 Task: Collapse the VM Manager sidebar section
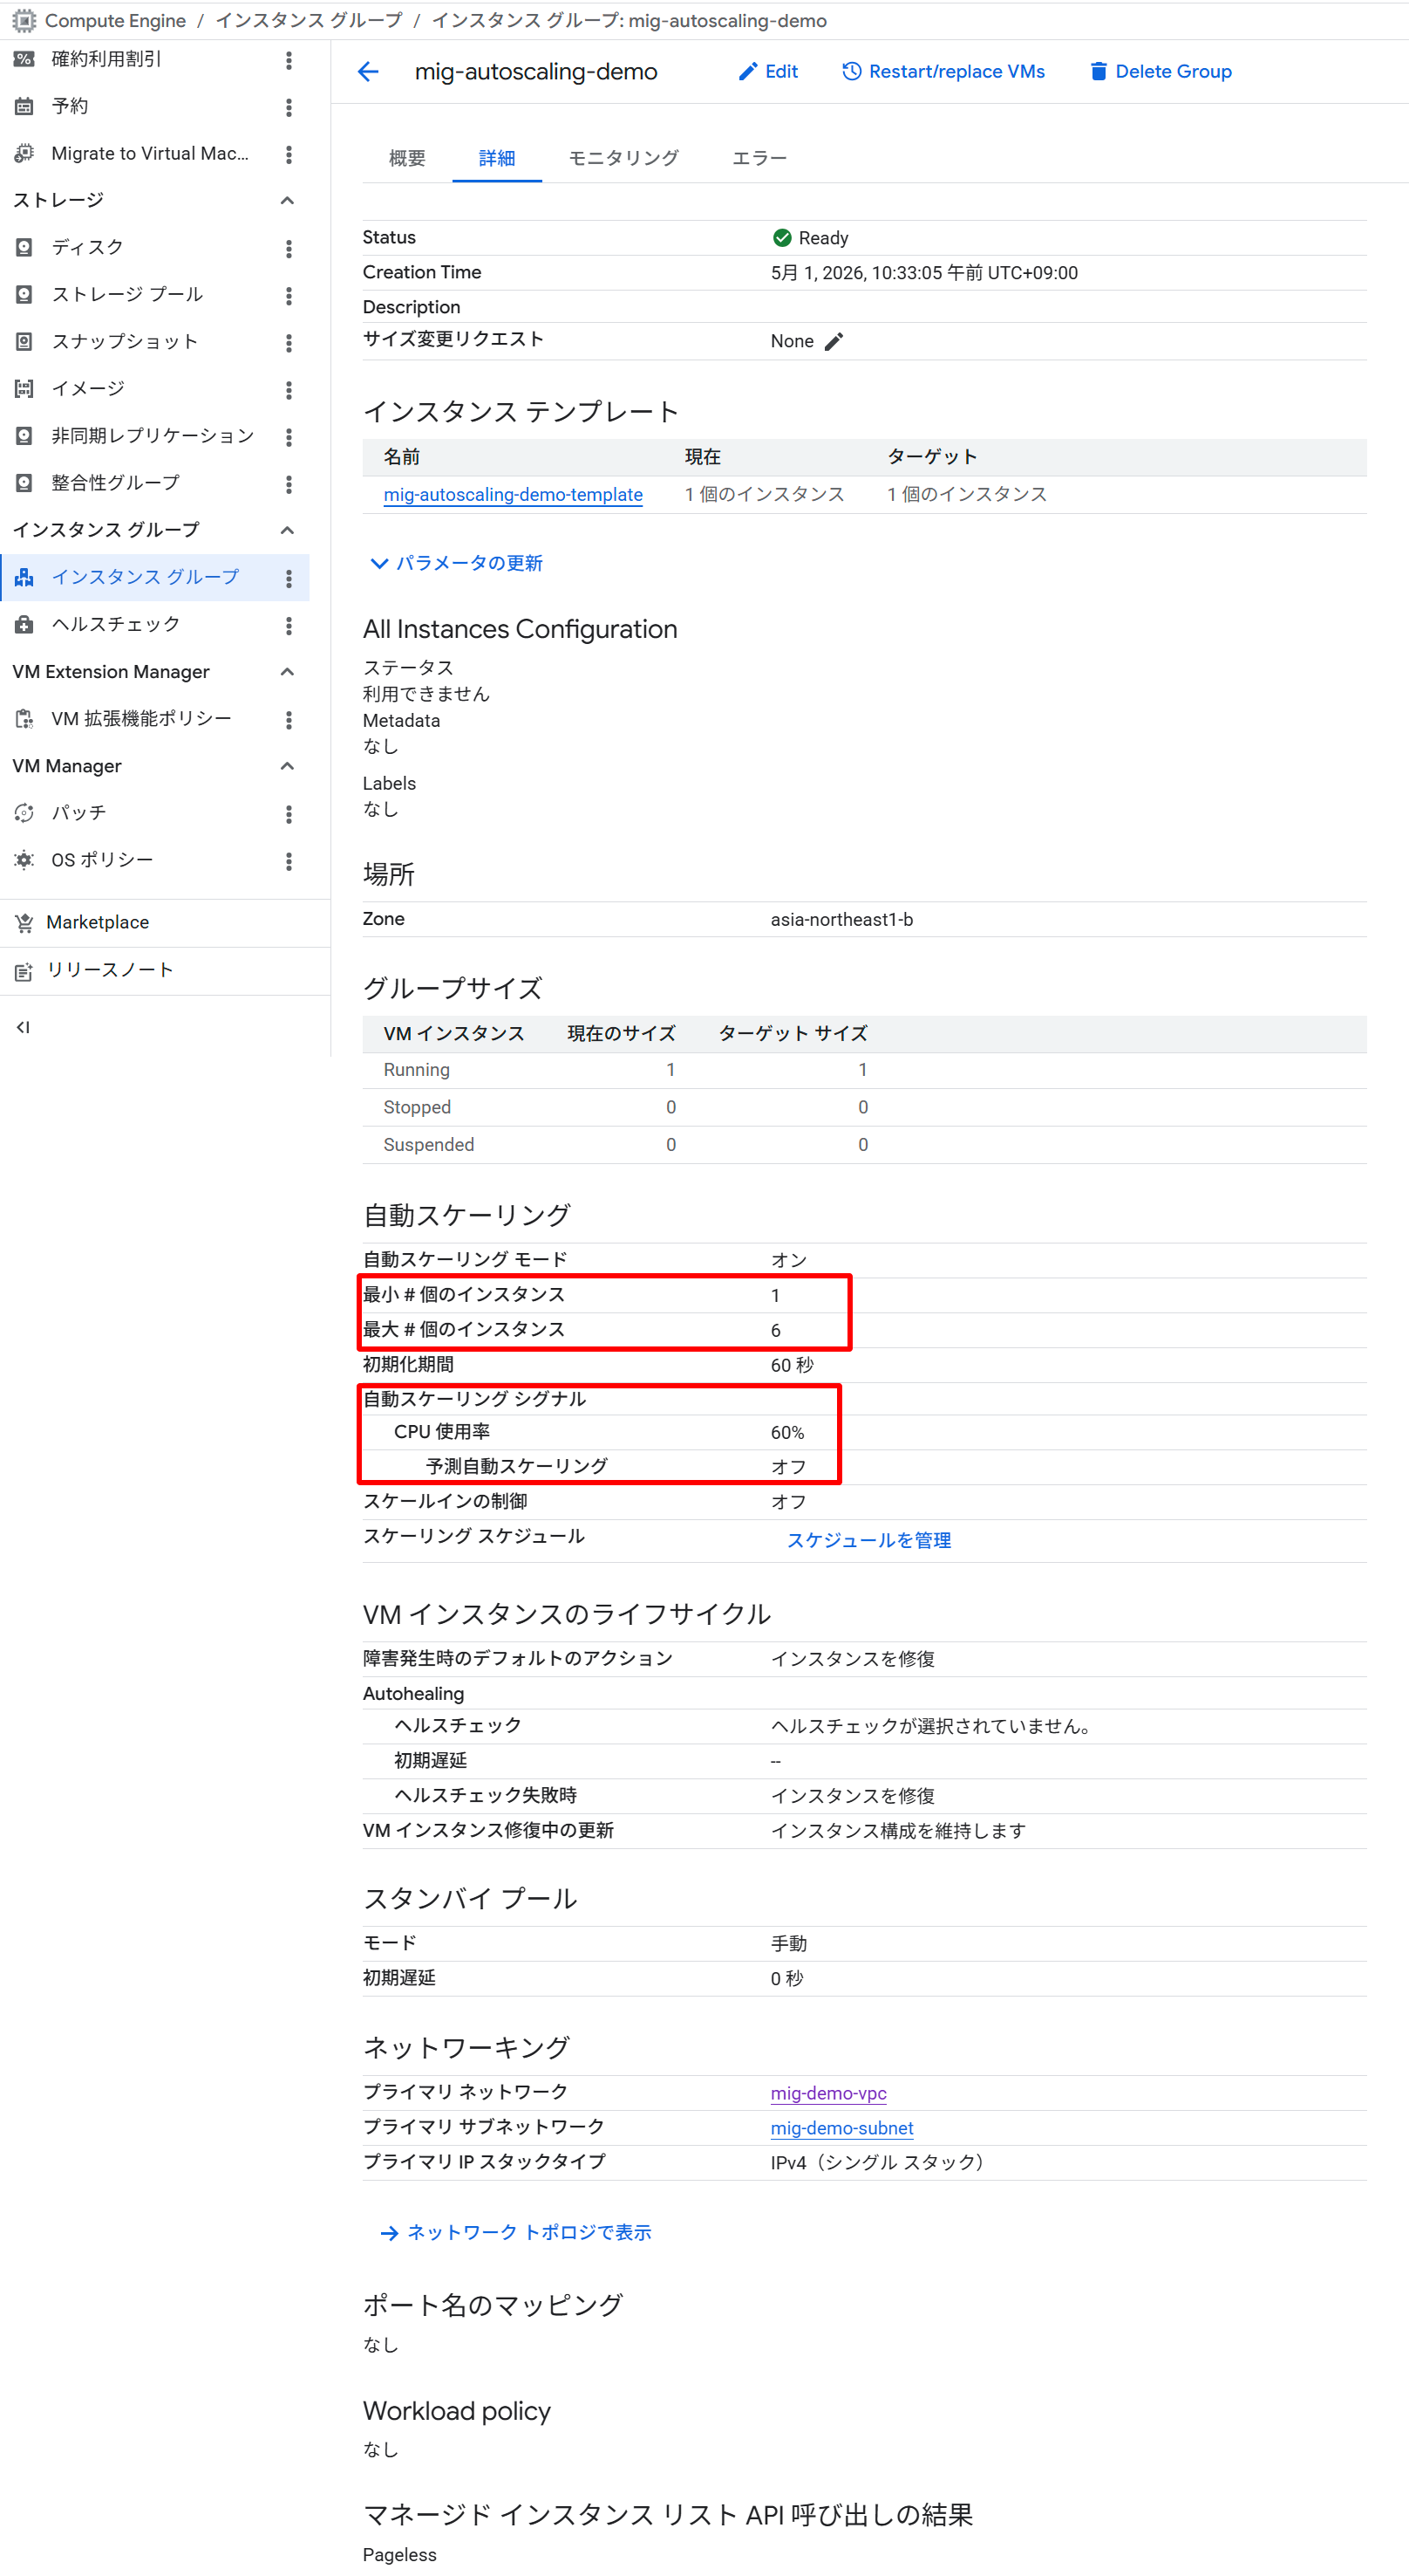[x=287, y=765]
